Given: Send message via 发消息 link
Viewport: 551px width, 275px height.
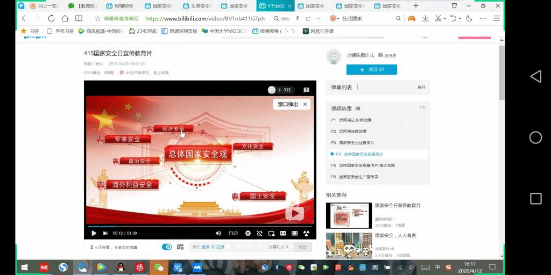Looking at the screenshot, I should (387, 55).
